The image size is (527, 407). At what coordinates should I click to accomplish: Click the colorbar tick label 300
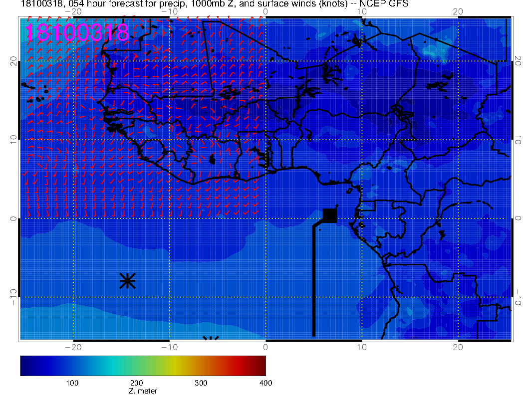(201, 383)
